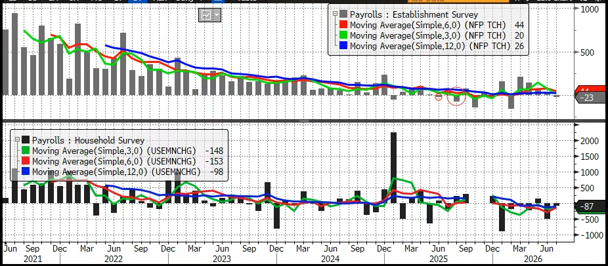Click the 2021 year label on timeline
The width and height of the screenshot is (608, 266).
(32, 258)
